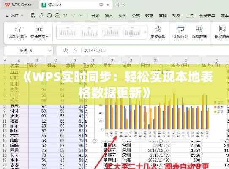Click the fx insert function icon
Screen dimensions: 229x169
(x=75, y=51)
